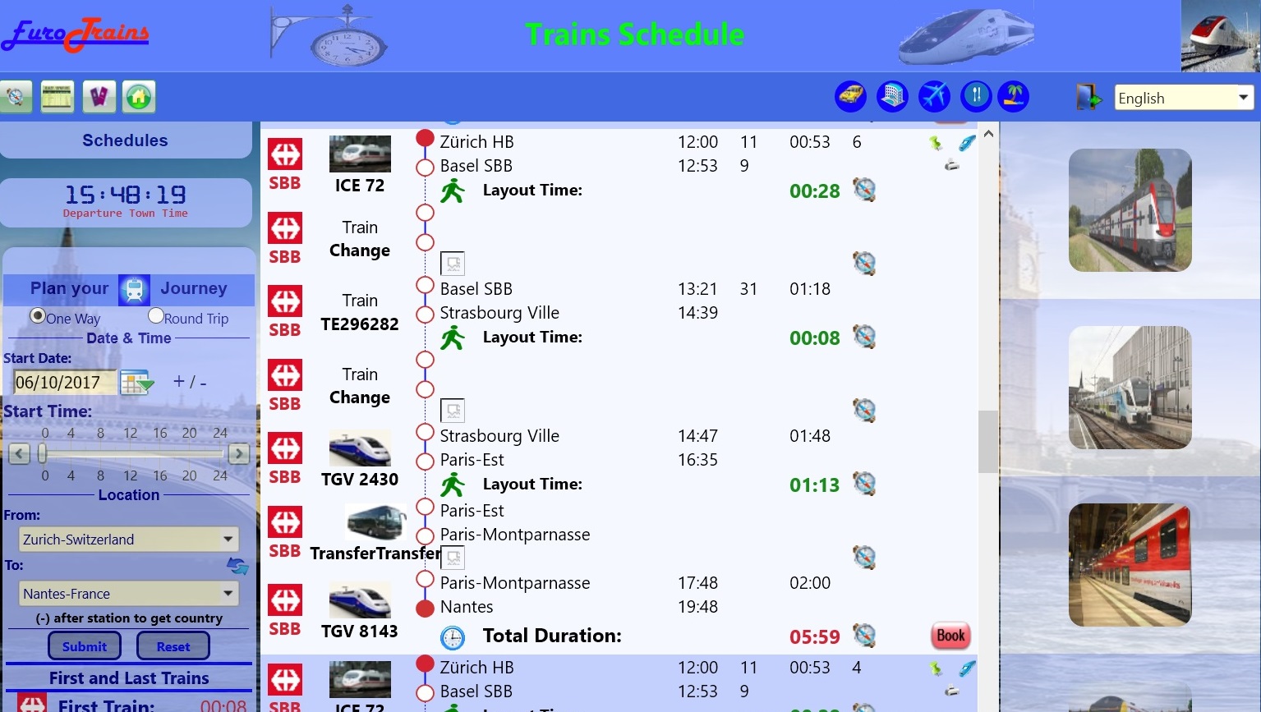The width and height of the screenshot is (1261, 712).
Task: Click start time slider right arrow
Action: [x=239, y=453]
